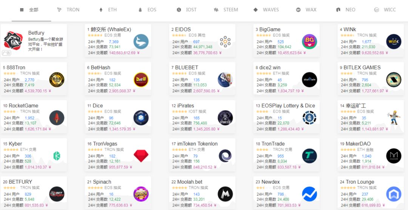Click the EIDOS title link
The height and width of the screenshot is (210, 408).
(183, 29)
